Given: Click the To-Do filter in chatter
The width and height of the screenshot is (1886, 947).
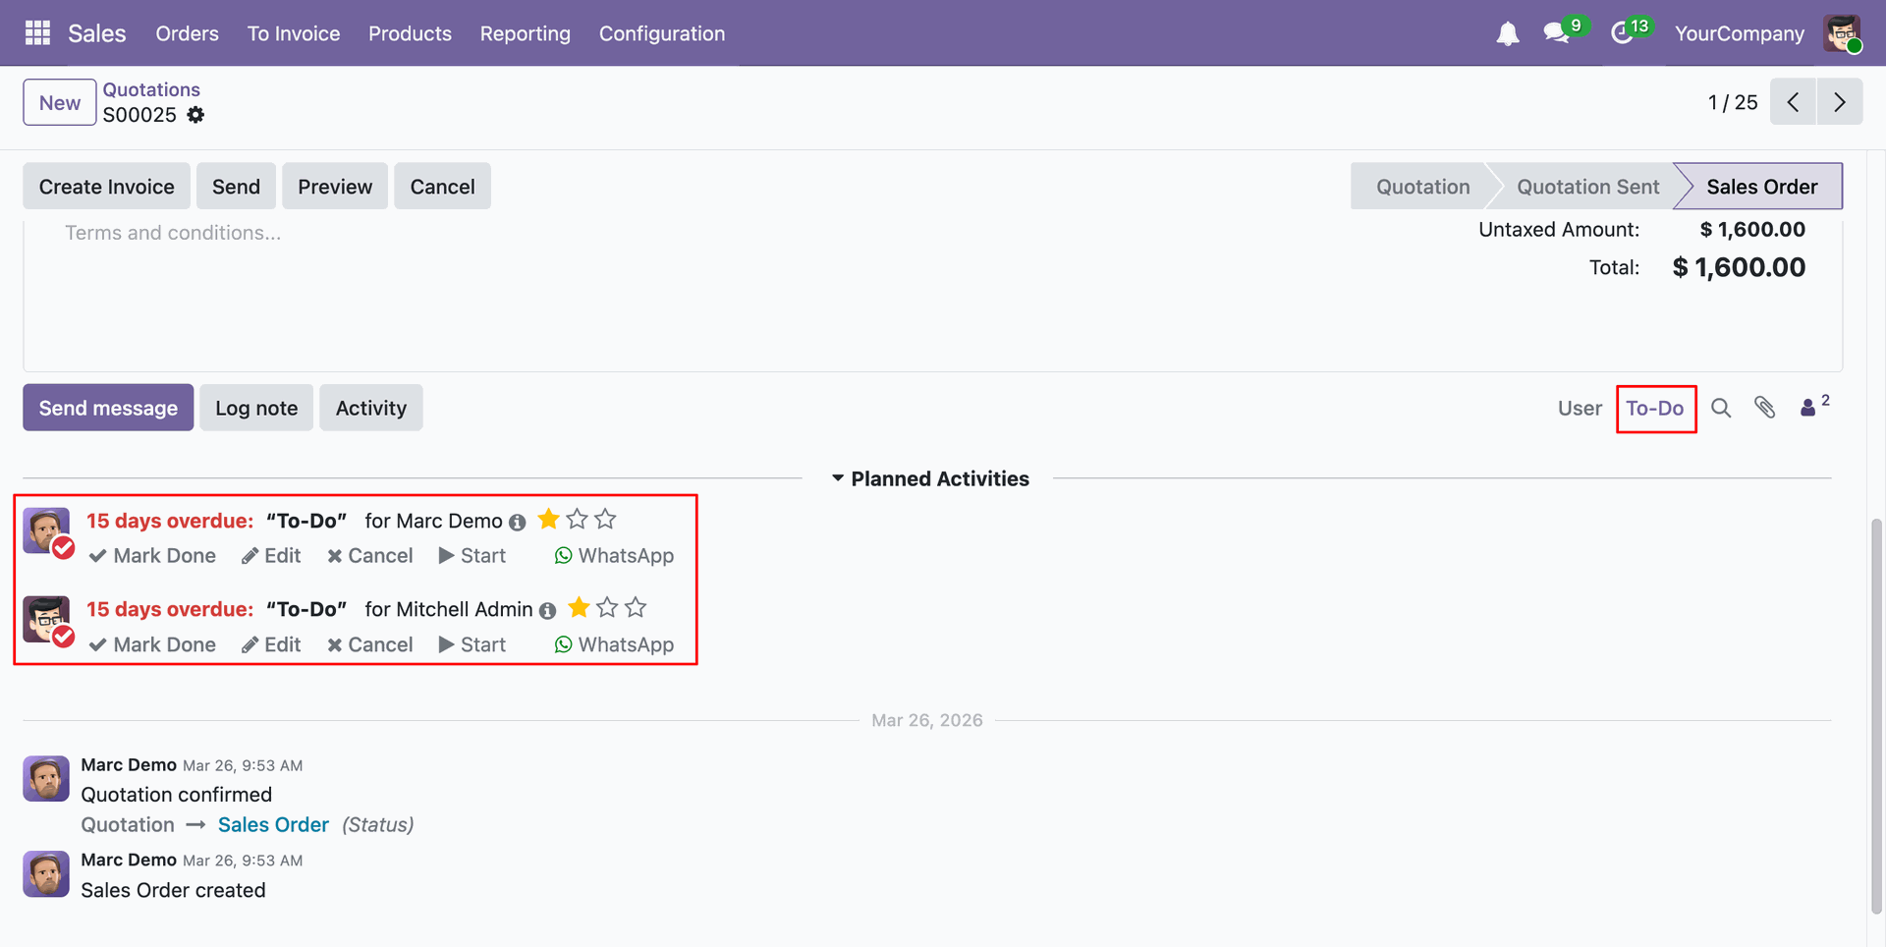Looking at the screenshot, I should pyautogui.click(x=1655, y=408).
